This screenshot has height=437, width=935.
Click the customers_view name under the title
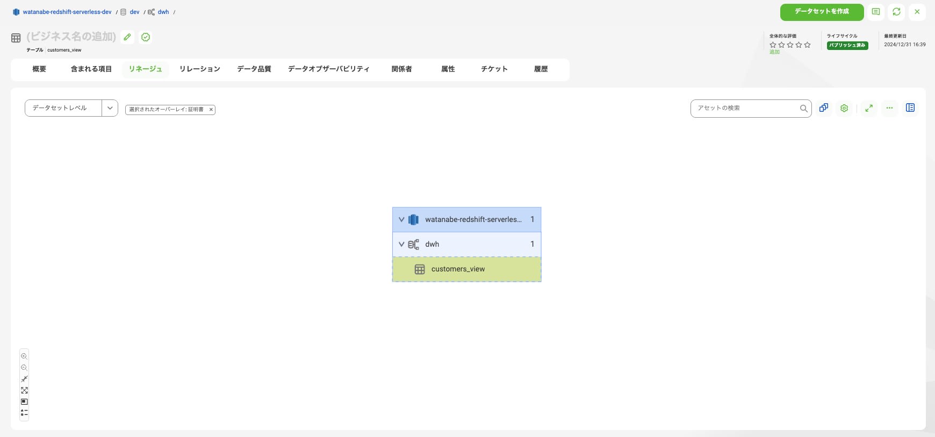tap(64, 50)
